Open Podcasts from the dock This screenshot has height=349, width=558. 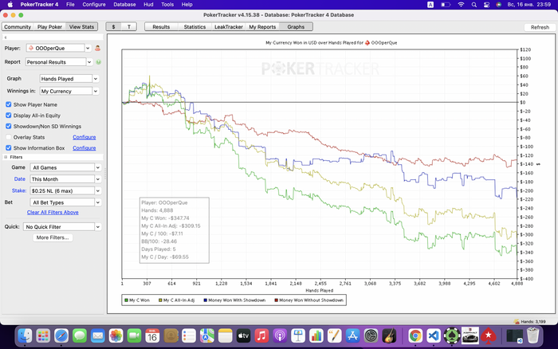point(280,335)
